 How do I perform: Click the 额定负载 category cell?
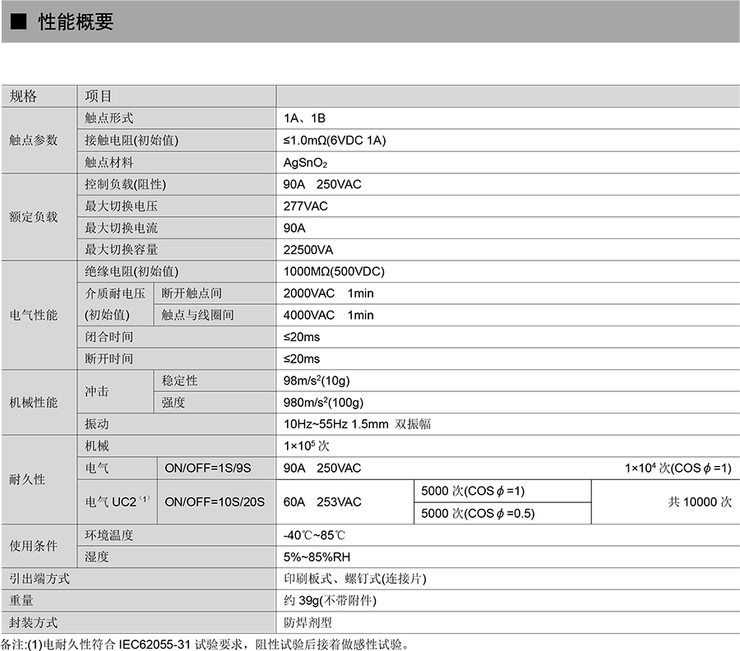click(34, 217)
